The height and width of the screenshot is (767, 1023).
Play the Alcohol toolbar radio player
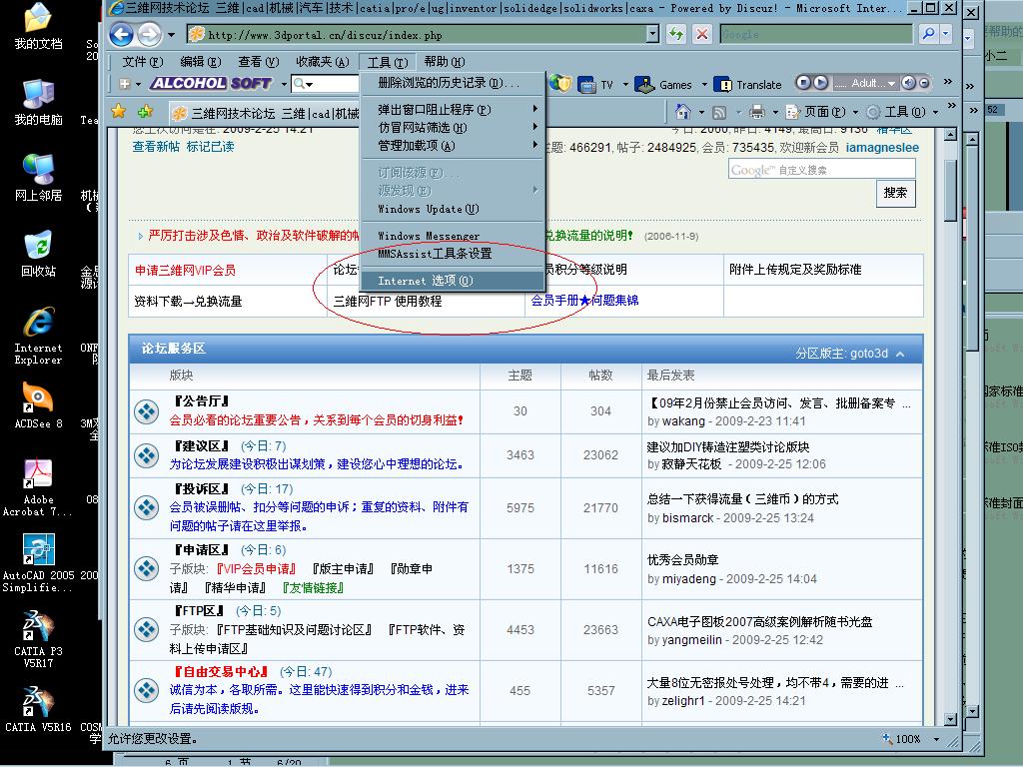point(821,83)
